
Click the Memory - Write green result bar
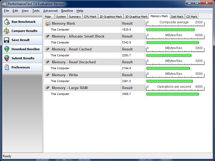(169, 81)
